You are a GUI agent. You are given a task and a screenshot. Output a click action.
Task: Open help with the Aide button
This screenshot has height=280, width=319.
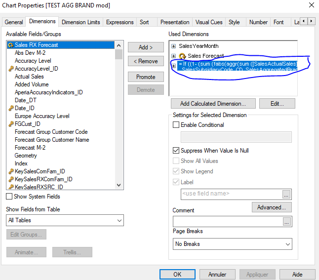click(x=297, y=274)
